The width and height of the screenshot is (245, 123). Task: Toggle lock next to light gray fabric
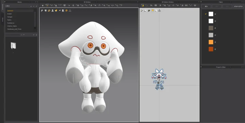[x=215, y=35]
